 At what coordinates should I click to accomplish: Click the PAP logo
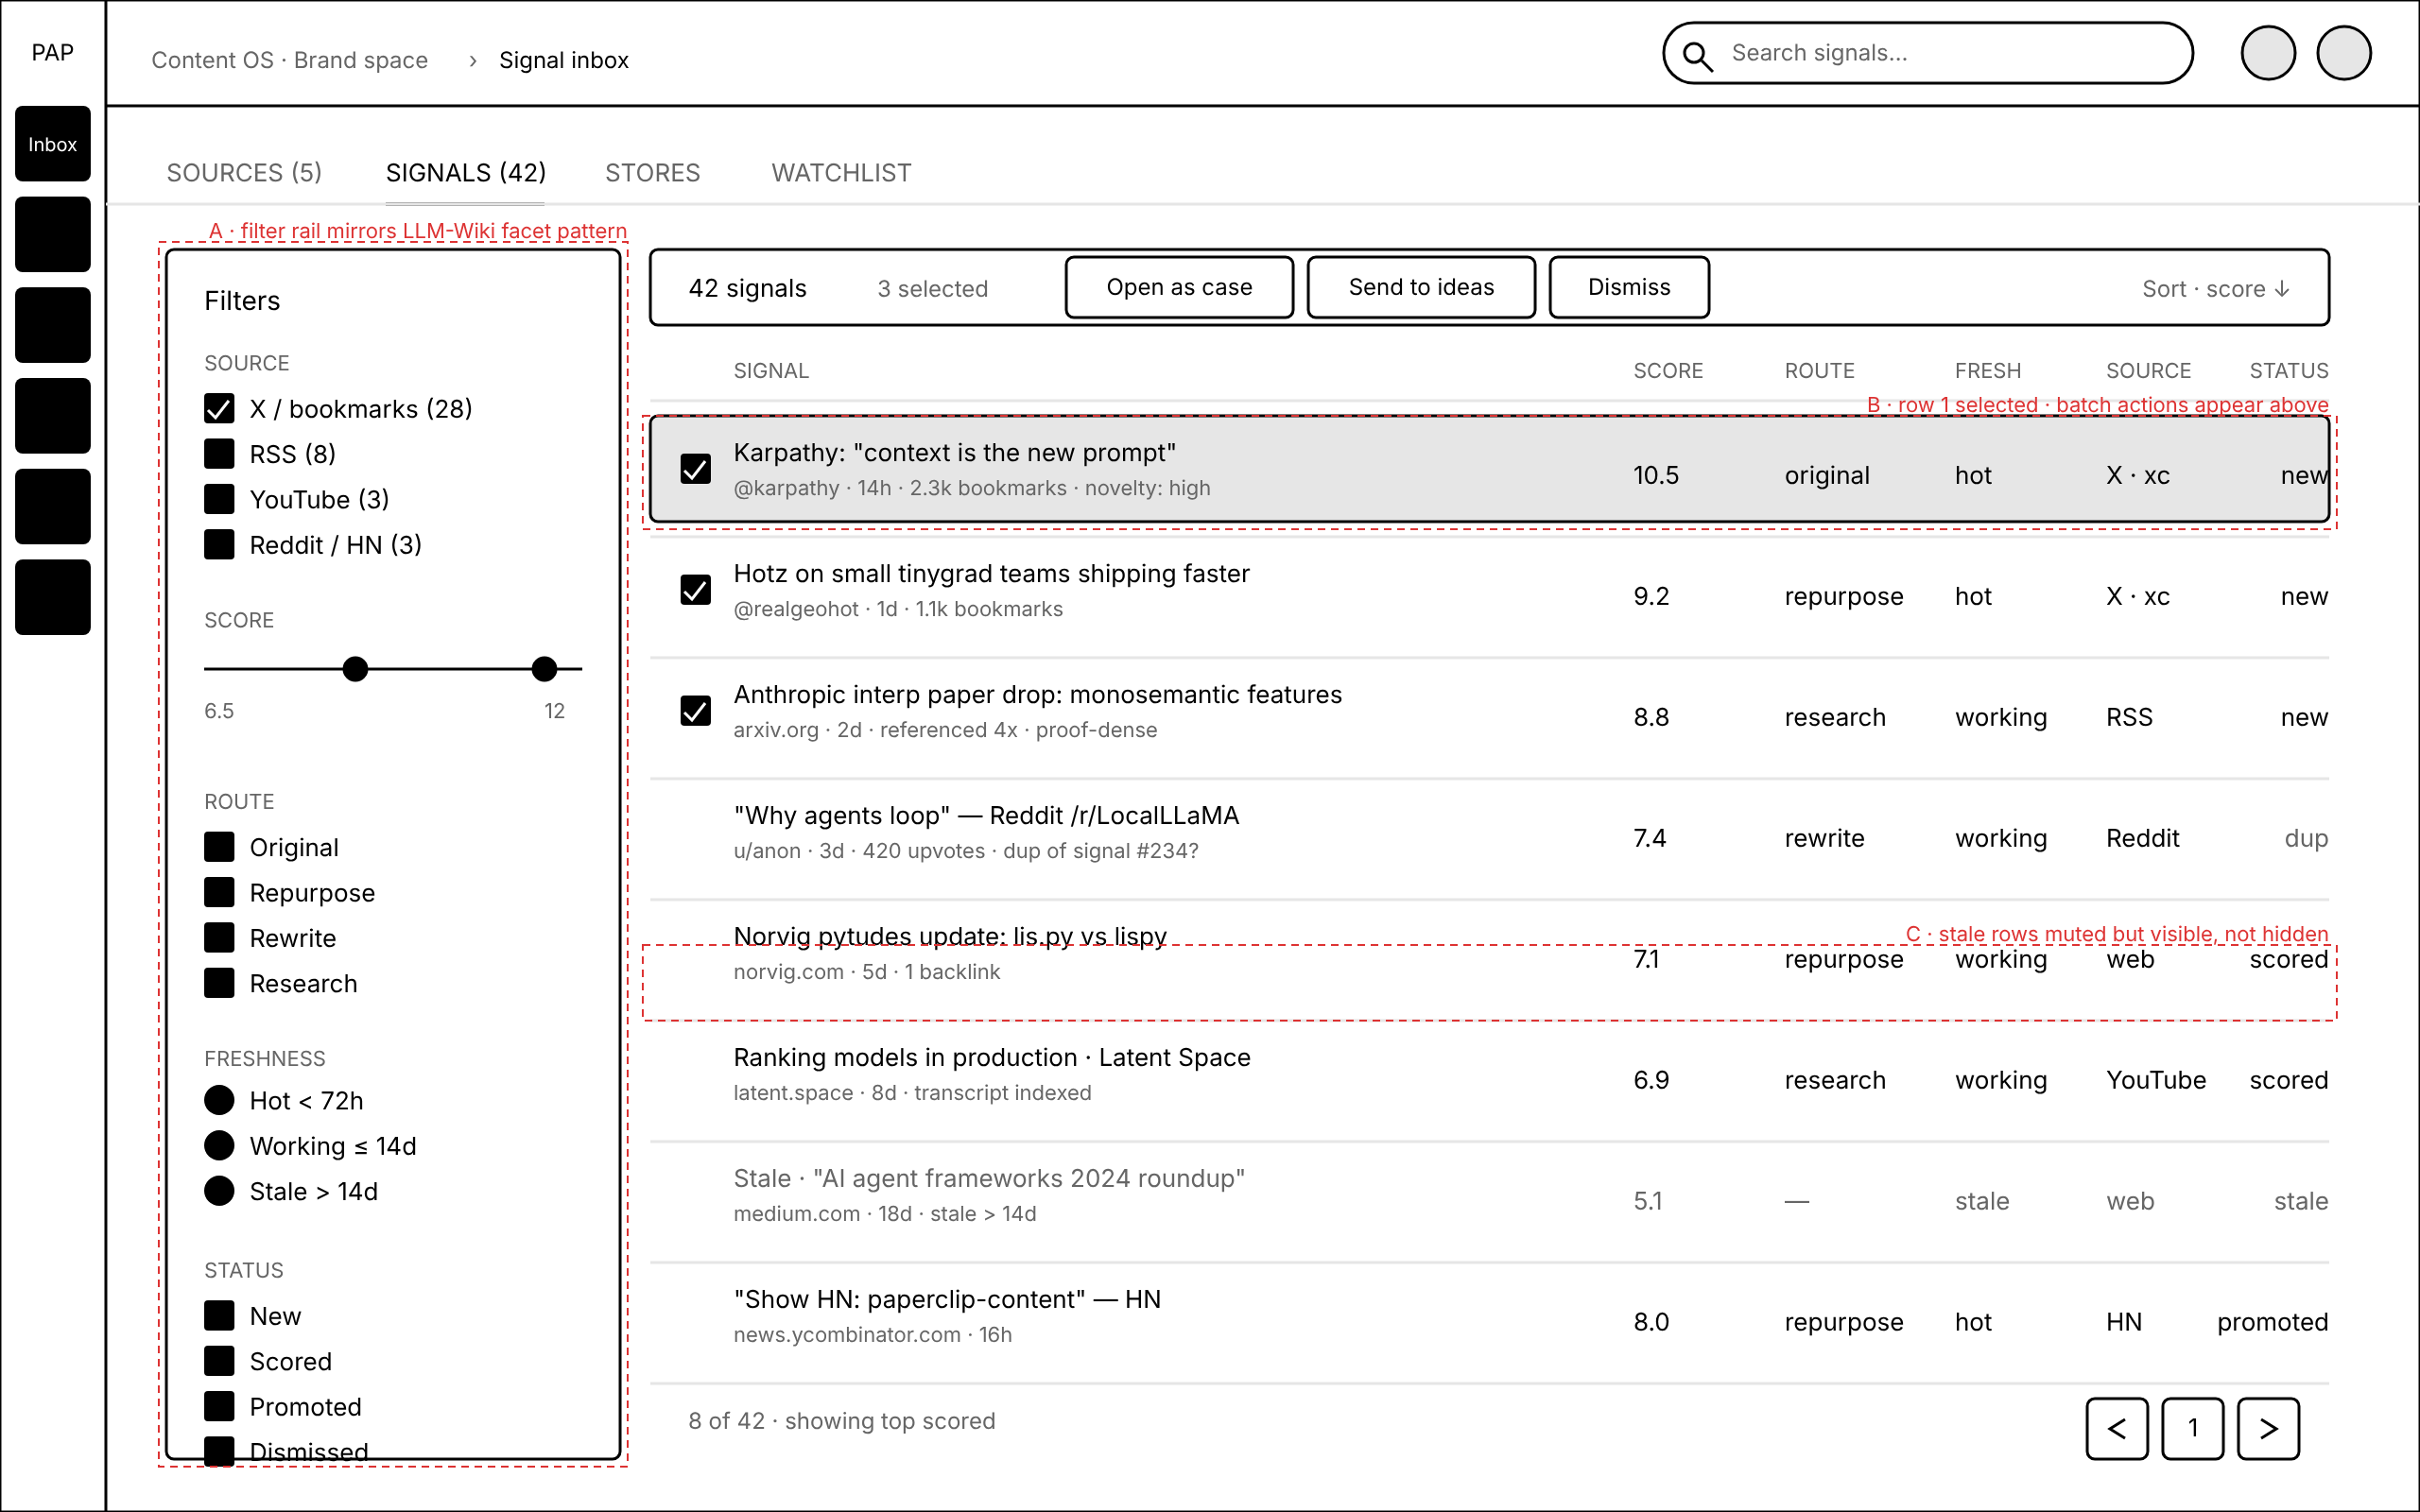[x=52, y=52]
